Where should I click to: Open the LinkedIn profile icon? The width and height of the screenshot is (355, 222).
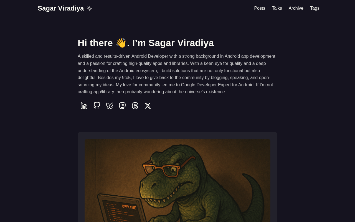[x=84, y=106]
